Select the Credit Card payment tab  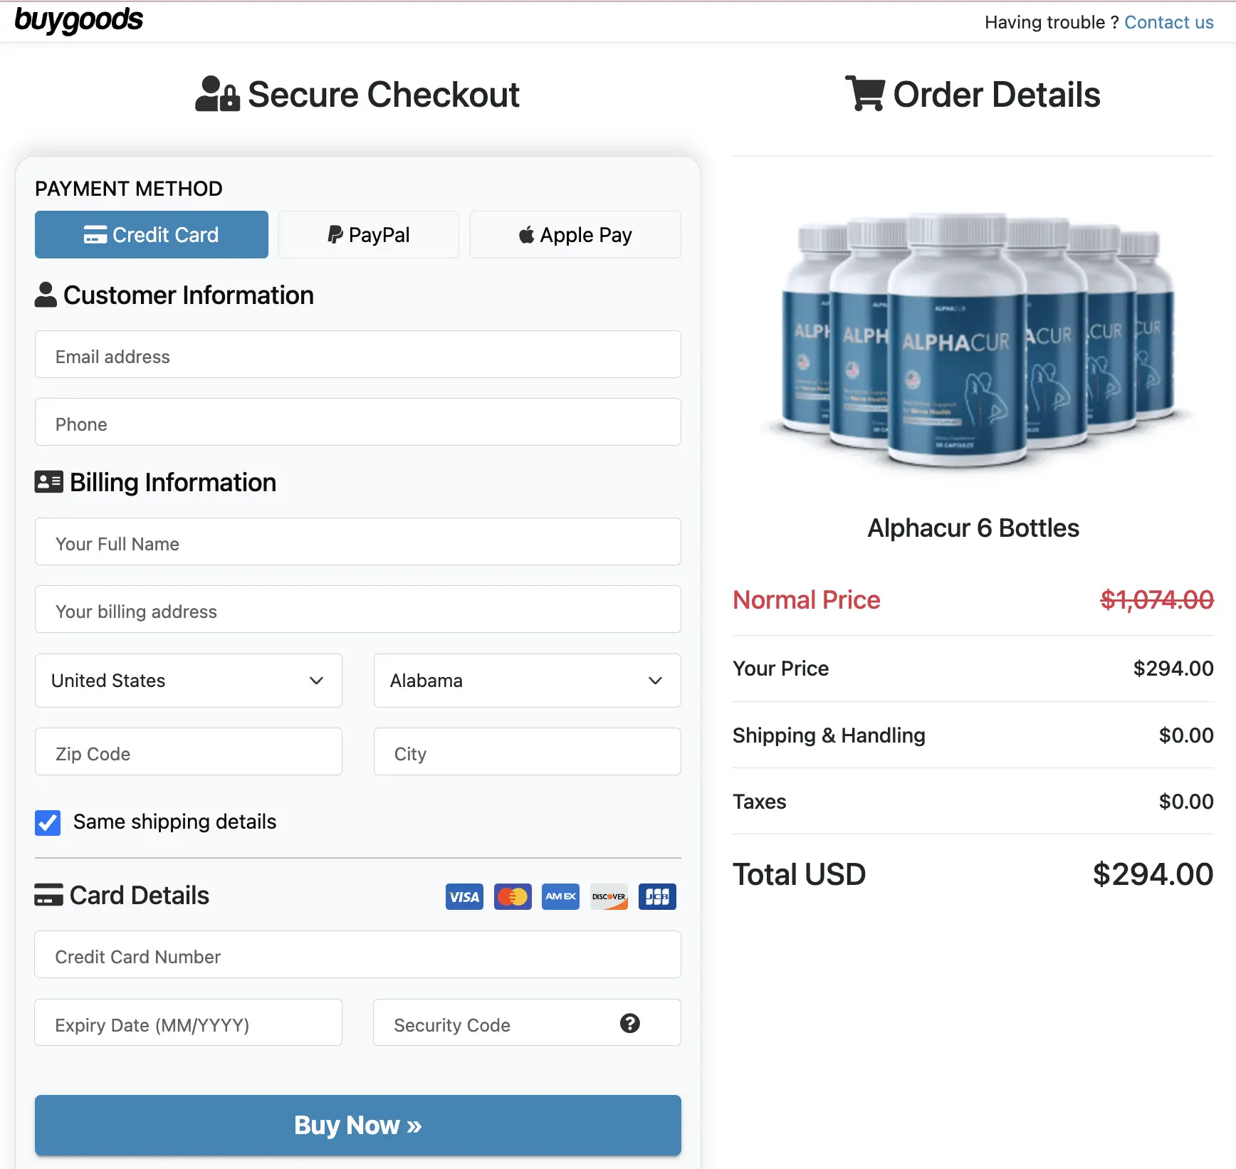pos(152,234)
